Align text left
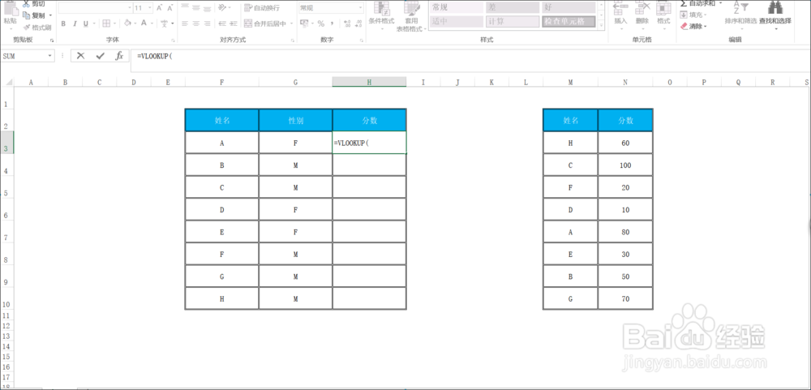 pyautogui.click(x=185, y=24)
